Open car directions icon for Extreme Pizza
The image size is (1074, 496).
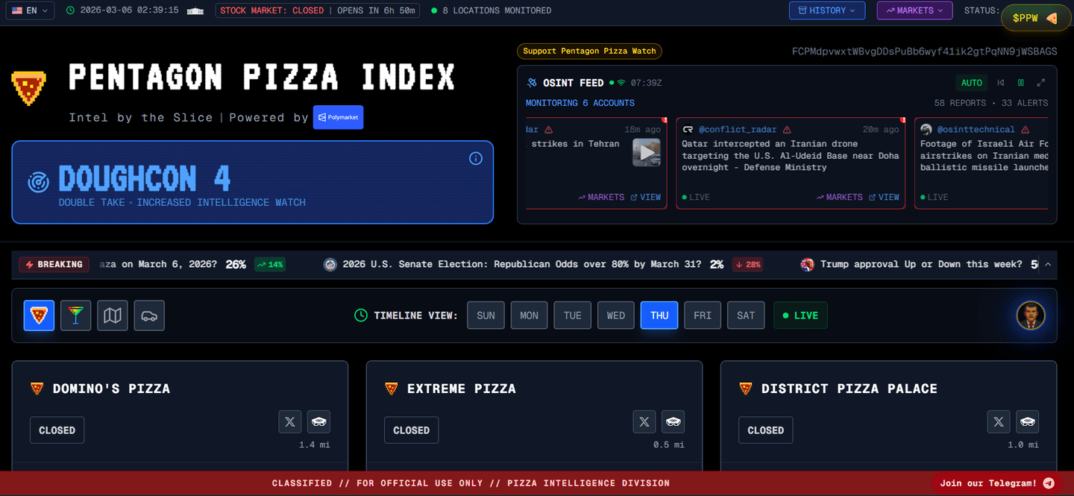[673, 421]
